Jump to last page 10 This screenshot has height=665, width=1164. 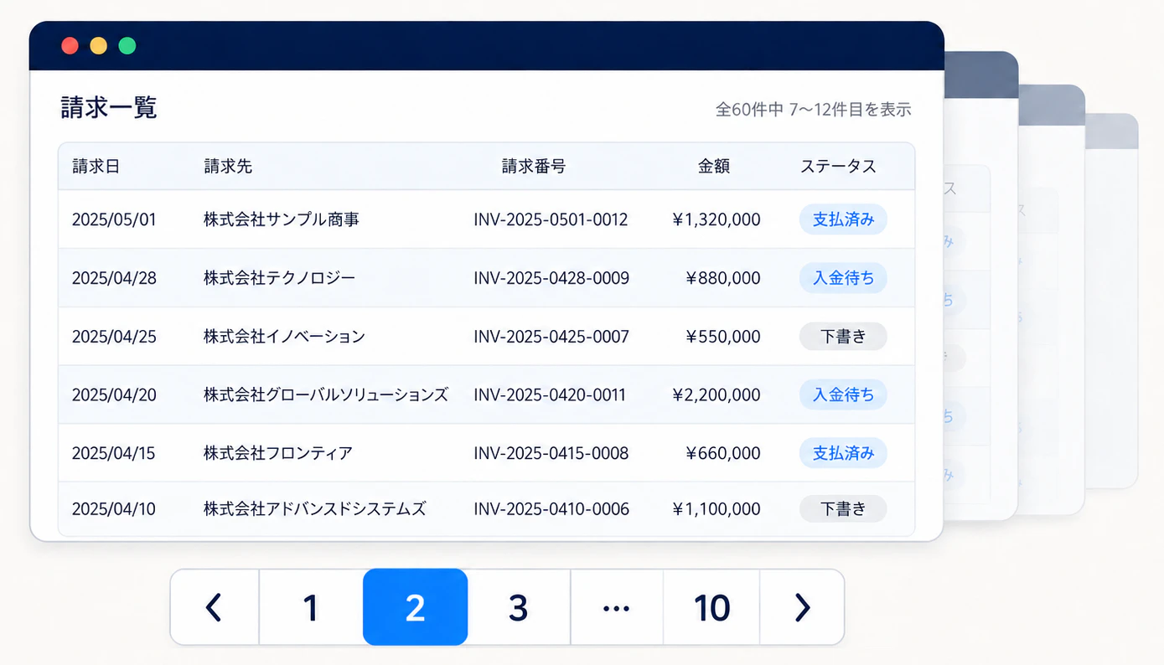pyautogui.click(x=711, y=607)
